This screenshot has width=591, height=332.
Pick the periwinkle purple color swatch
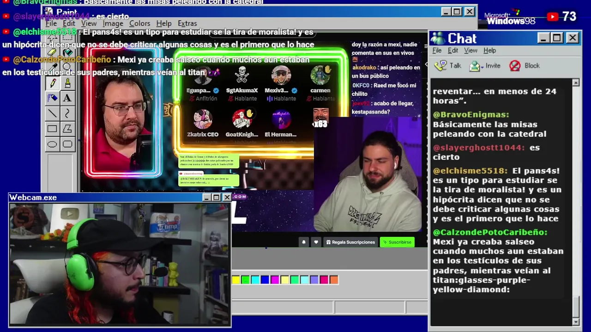(x=314, y=280)
